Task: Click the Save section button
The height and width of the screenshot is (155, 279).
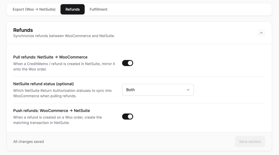Action: pos(250,142)
